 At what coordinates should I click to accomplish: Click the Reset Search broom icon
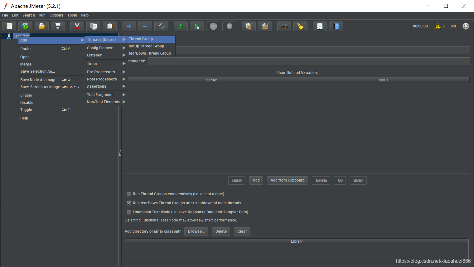tap(301, 26)
